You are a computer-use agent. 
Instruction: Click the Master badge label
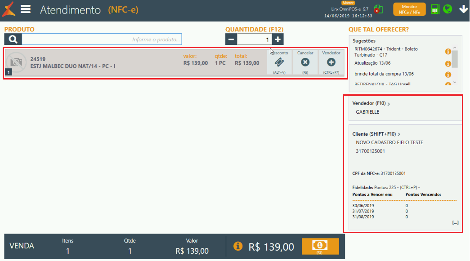[x=348, y=3]
